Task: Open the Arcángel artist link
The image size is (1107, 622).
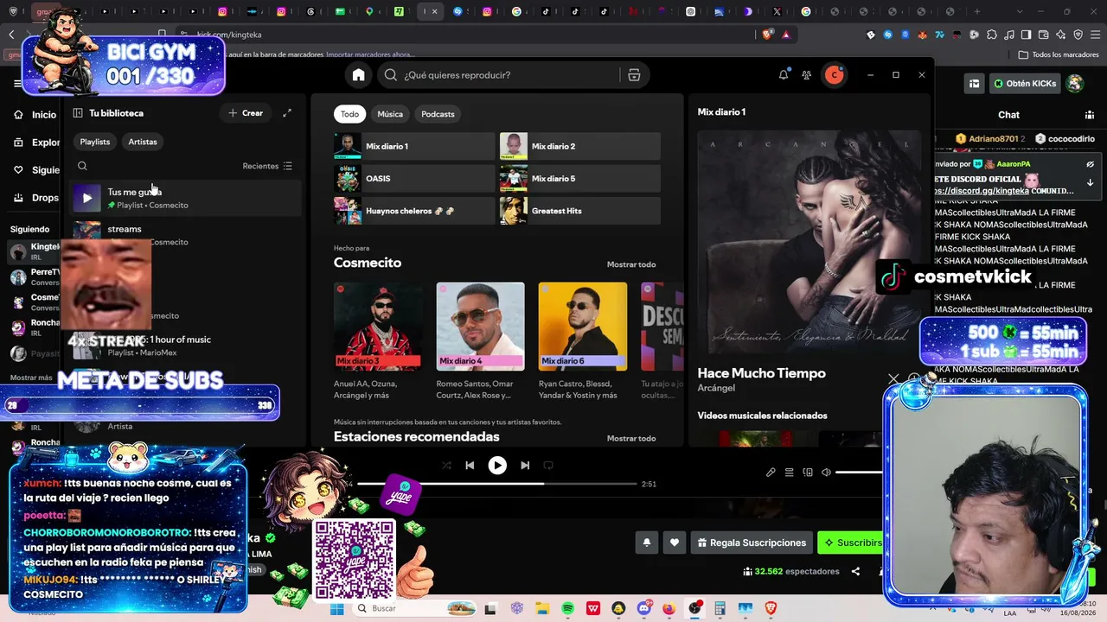Action: 716,388
